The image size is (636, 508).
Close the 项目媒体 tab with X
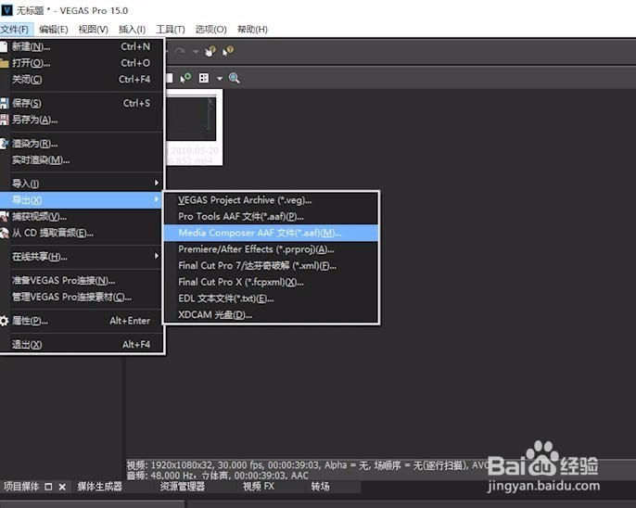pos(62,487)
